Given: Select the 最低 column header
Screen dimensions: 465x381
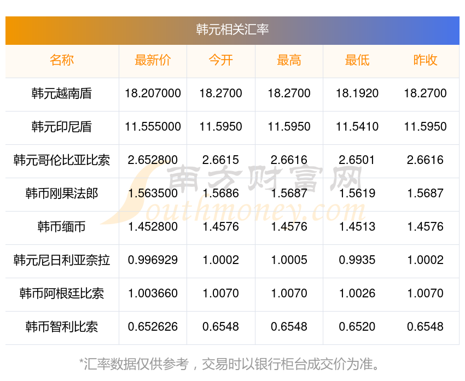Looking at the screenshot, I should pyautogui.click(x=357, y=60).
